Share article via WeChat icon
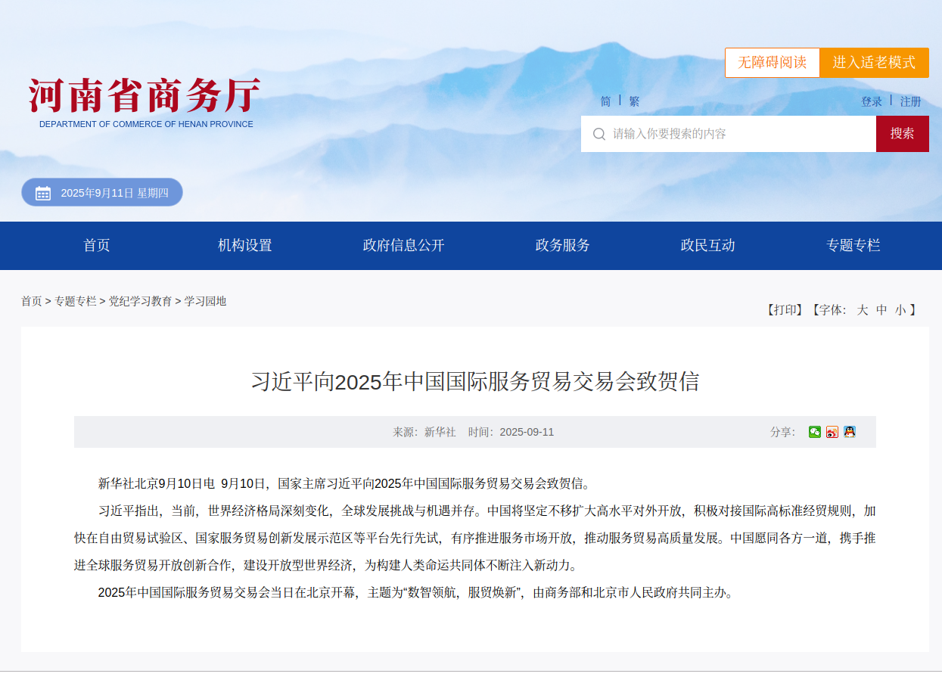Viewport: 942px width, 683px height. [x=815, y=432]
